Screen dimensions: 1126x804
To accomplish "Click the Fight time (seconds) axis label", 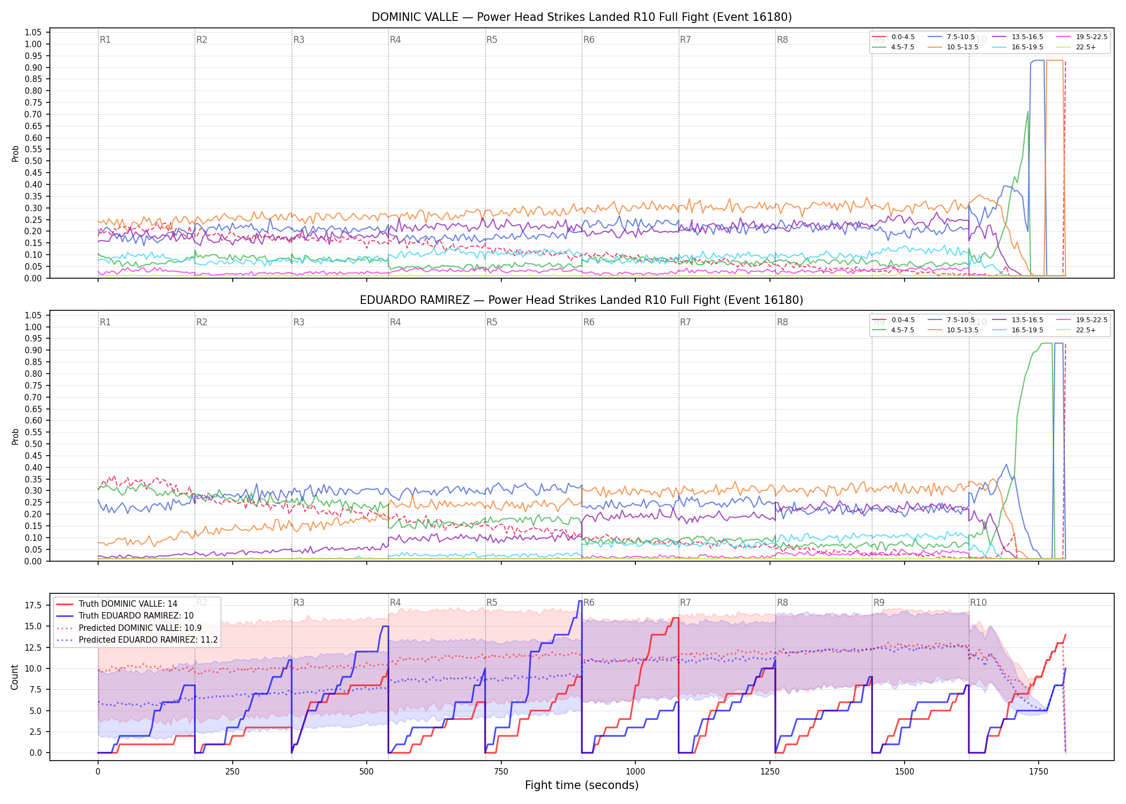I will click(582, 785).
